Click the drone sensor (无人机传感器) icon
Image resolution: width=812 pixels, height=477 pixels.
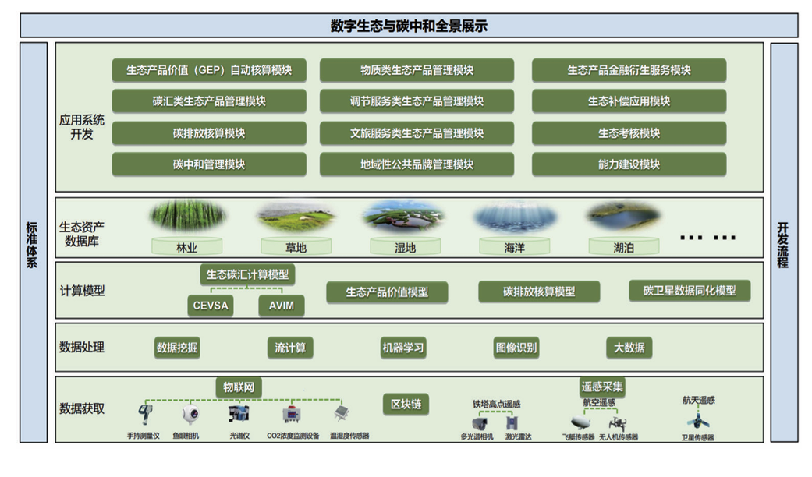tap(618, 422)
